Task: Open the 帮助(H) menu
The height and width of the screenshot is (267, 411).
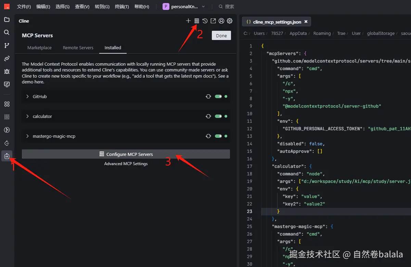Action: (142, 6)
